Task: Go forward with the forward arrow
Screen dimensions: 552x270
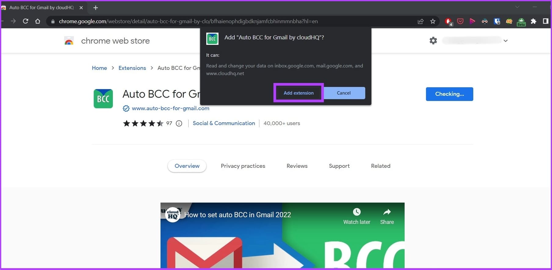Action: click(13, 21)
